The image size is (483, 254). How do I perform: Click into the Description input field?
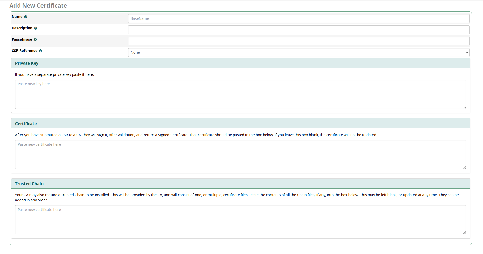point(299,30)
